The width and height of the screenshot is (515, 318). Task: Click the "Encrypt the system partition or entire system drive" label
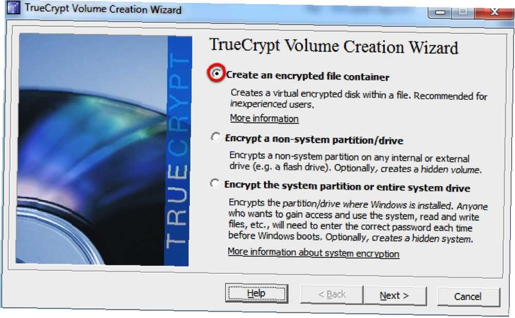347,186
